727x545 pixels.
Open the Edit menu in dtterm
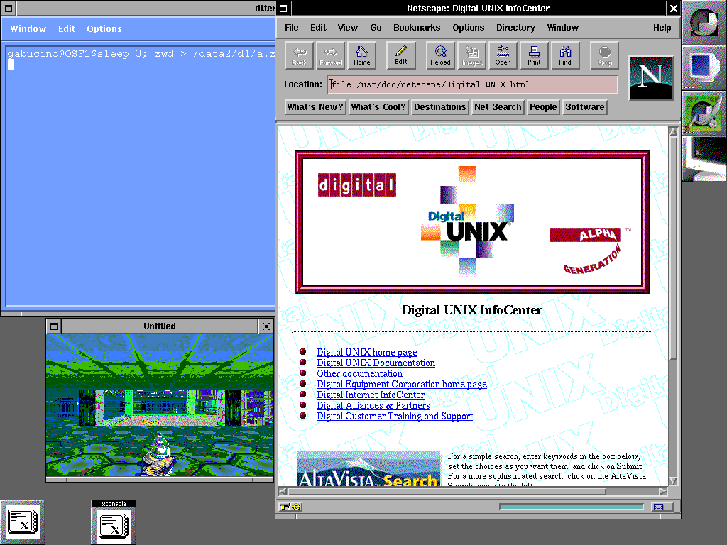coord(67,28)
